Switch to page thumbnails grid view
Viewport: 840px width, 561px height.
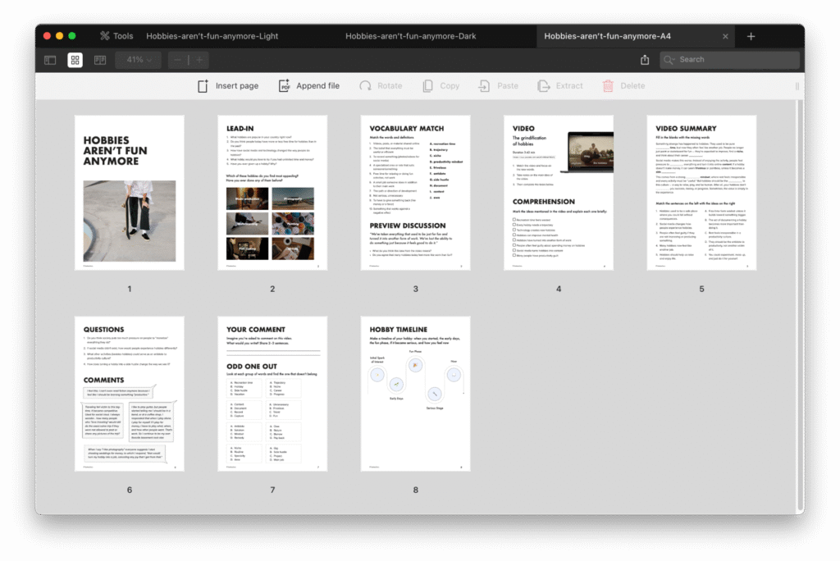coord(75,60)
